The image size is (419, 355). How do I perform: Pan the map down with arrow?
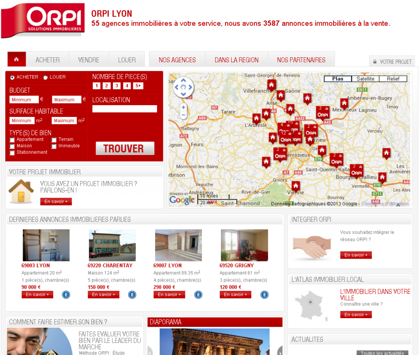pos(183,94)
